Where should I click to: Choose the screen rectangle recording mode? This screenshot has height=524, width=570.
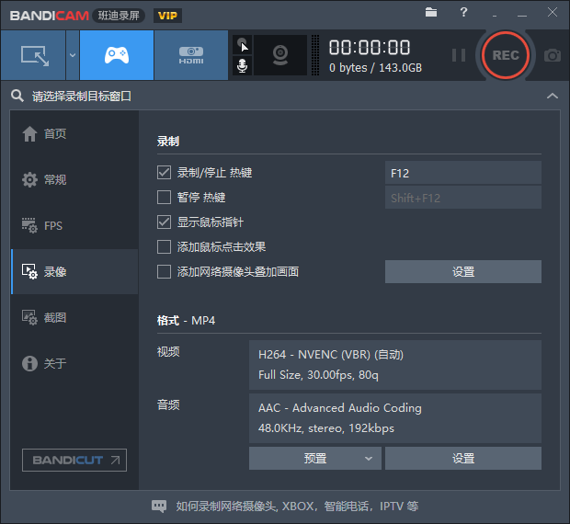click(33, 55)
